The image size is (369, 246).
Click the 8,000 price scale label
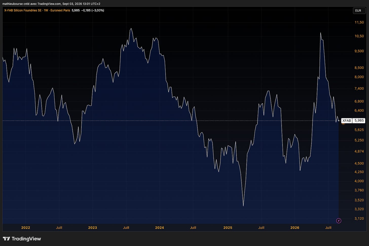tap(359, 77)
